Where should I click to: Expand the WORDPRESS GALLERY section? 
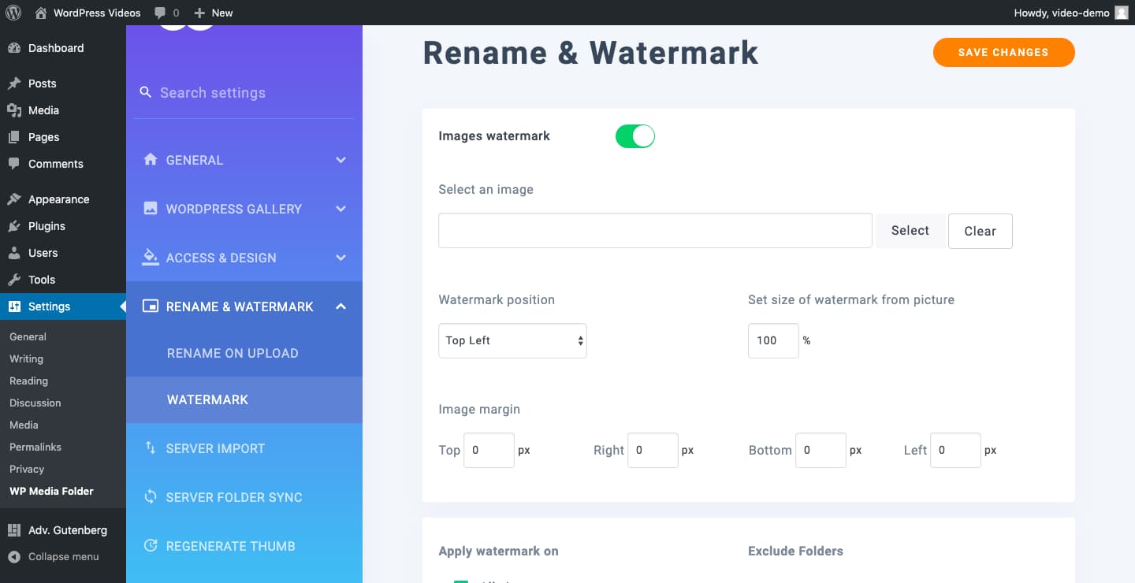(x=340, y=208)
